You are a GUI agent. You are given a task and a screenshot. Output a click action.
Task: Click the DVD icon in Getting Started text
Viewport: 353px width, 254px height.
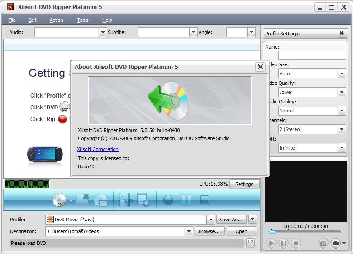[x=65, y=107]
